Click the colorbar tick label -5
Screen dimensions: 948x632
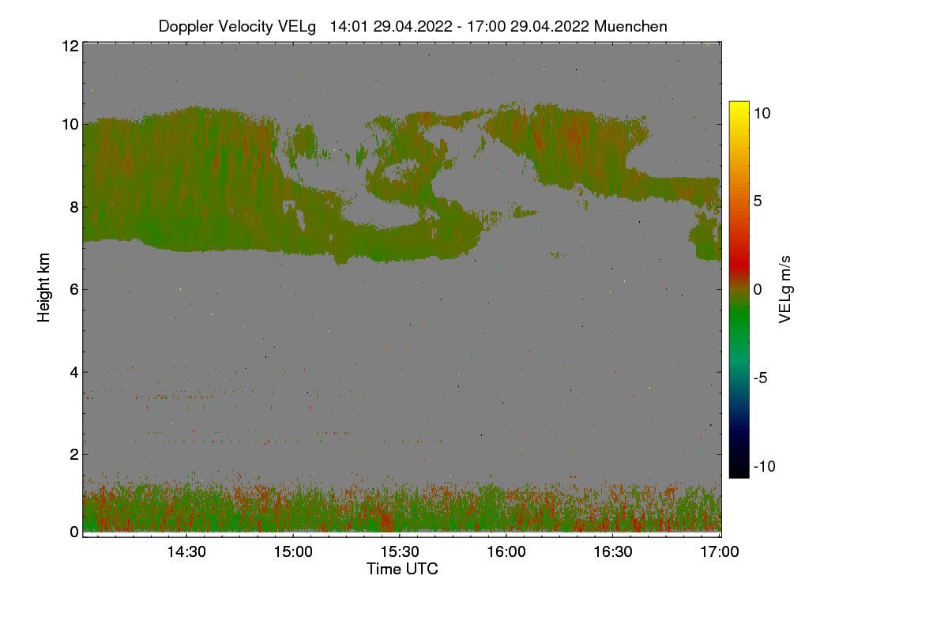click(761, 378)
